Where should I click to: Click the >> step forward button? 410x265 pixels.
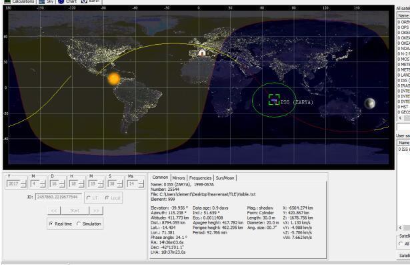tap(96, 210)
